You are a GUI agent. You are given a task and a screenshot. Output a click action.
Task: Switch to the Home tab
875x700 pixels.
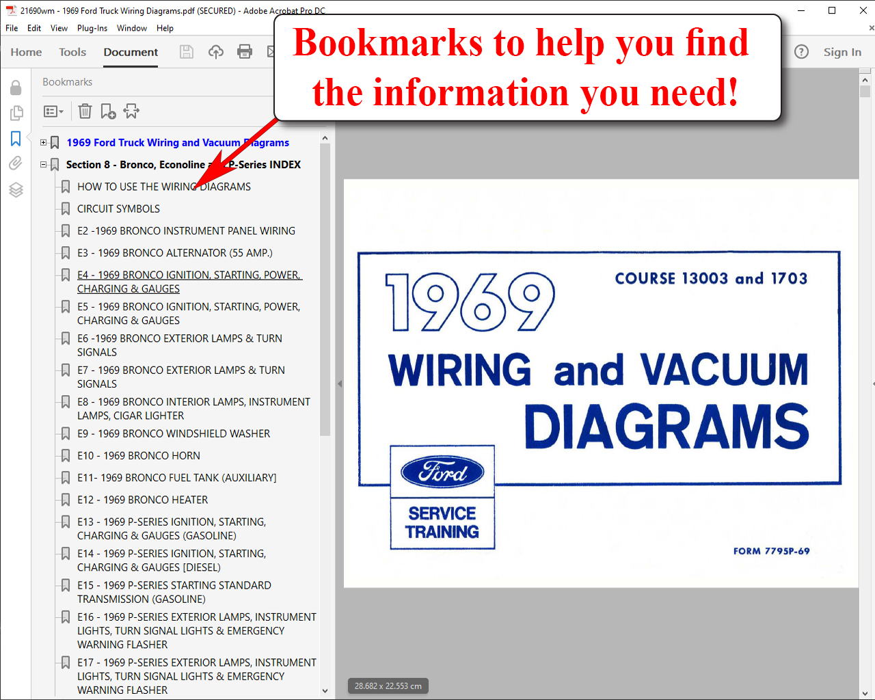(26, 52)
